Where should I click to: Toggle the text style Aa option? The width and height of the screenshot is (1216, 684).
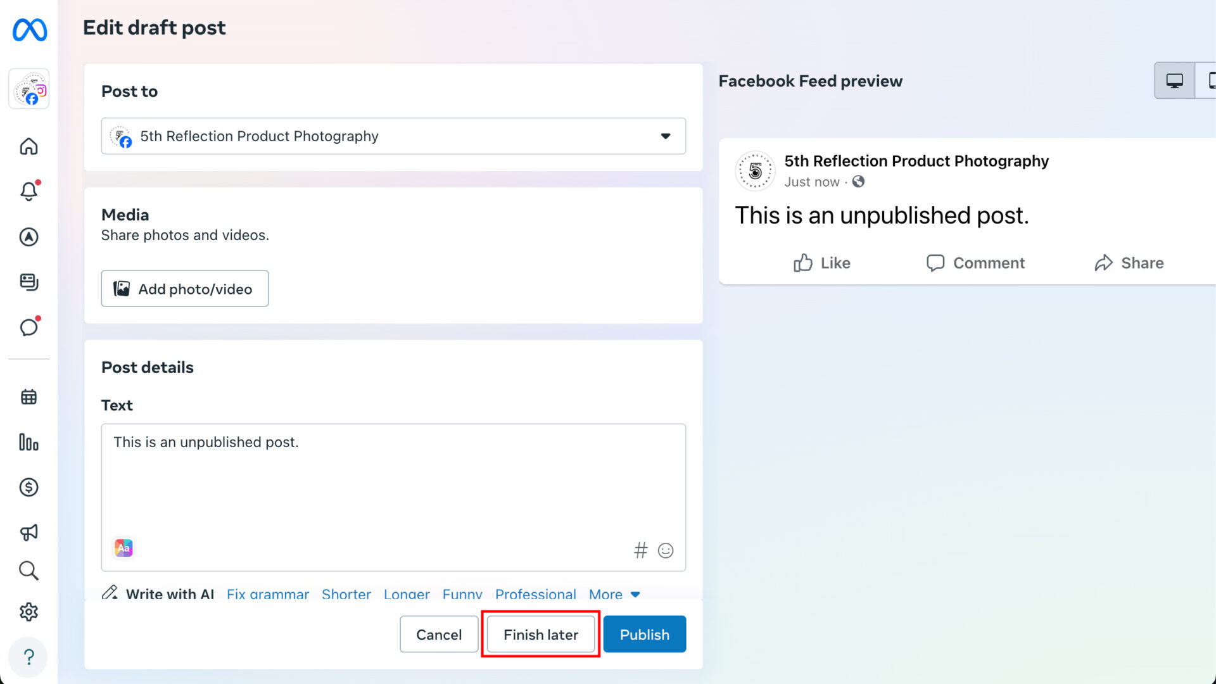[x=123, y=548]
